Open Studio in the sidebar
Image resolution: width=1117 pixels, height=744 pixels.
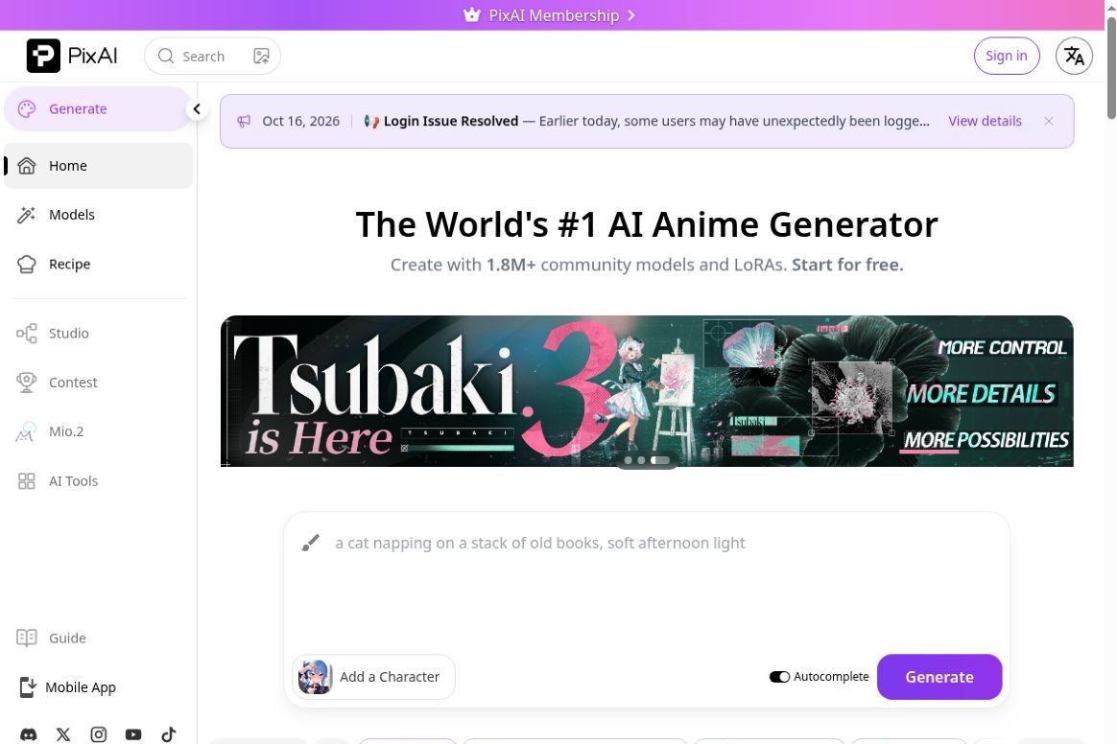pyautogui.click(x=98, y=334)
